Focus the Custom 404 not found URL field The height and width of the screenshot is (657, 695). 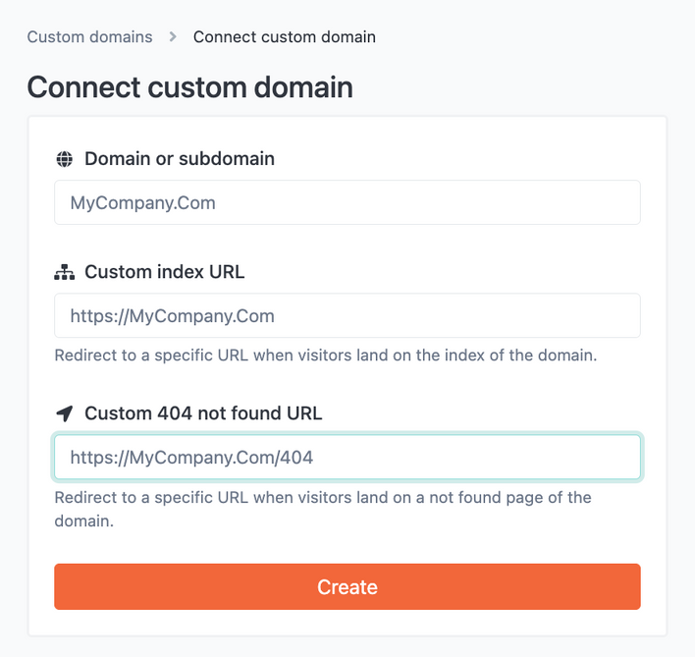point(347,457)
